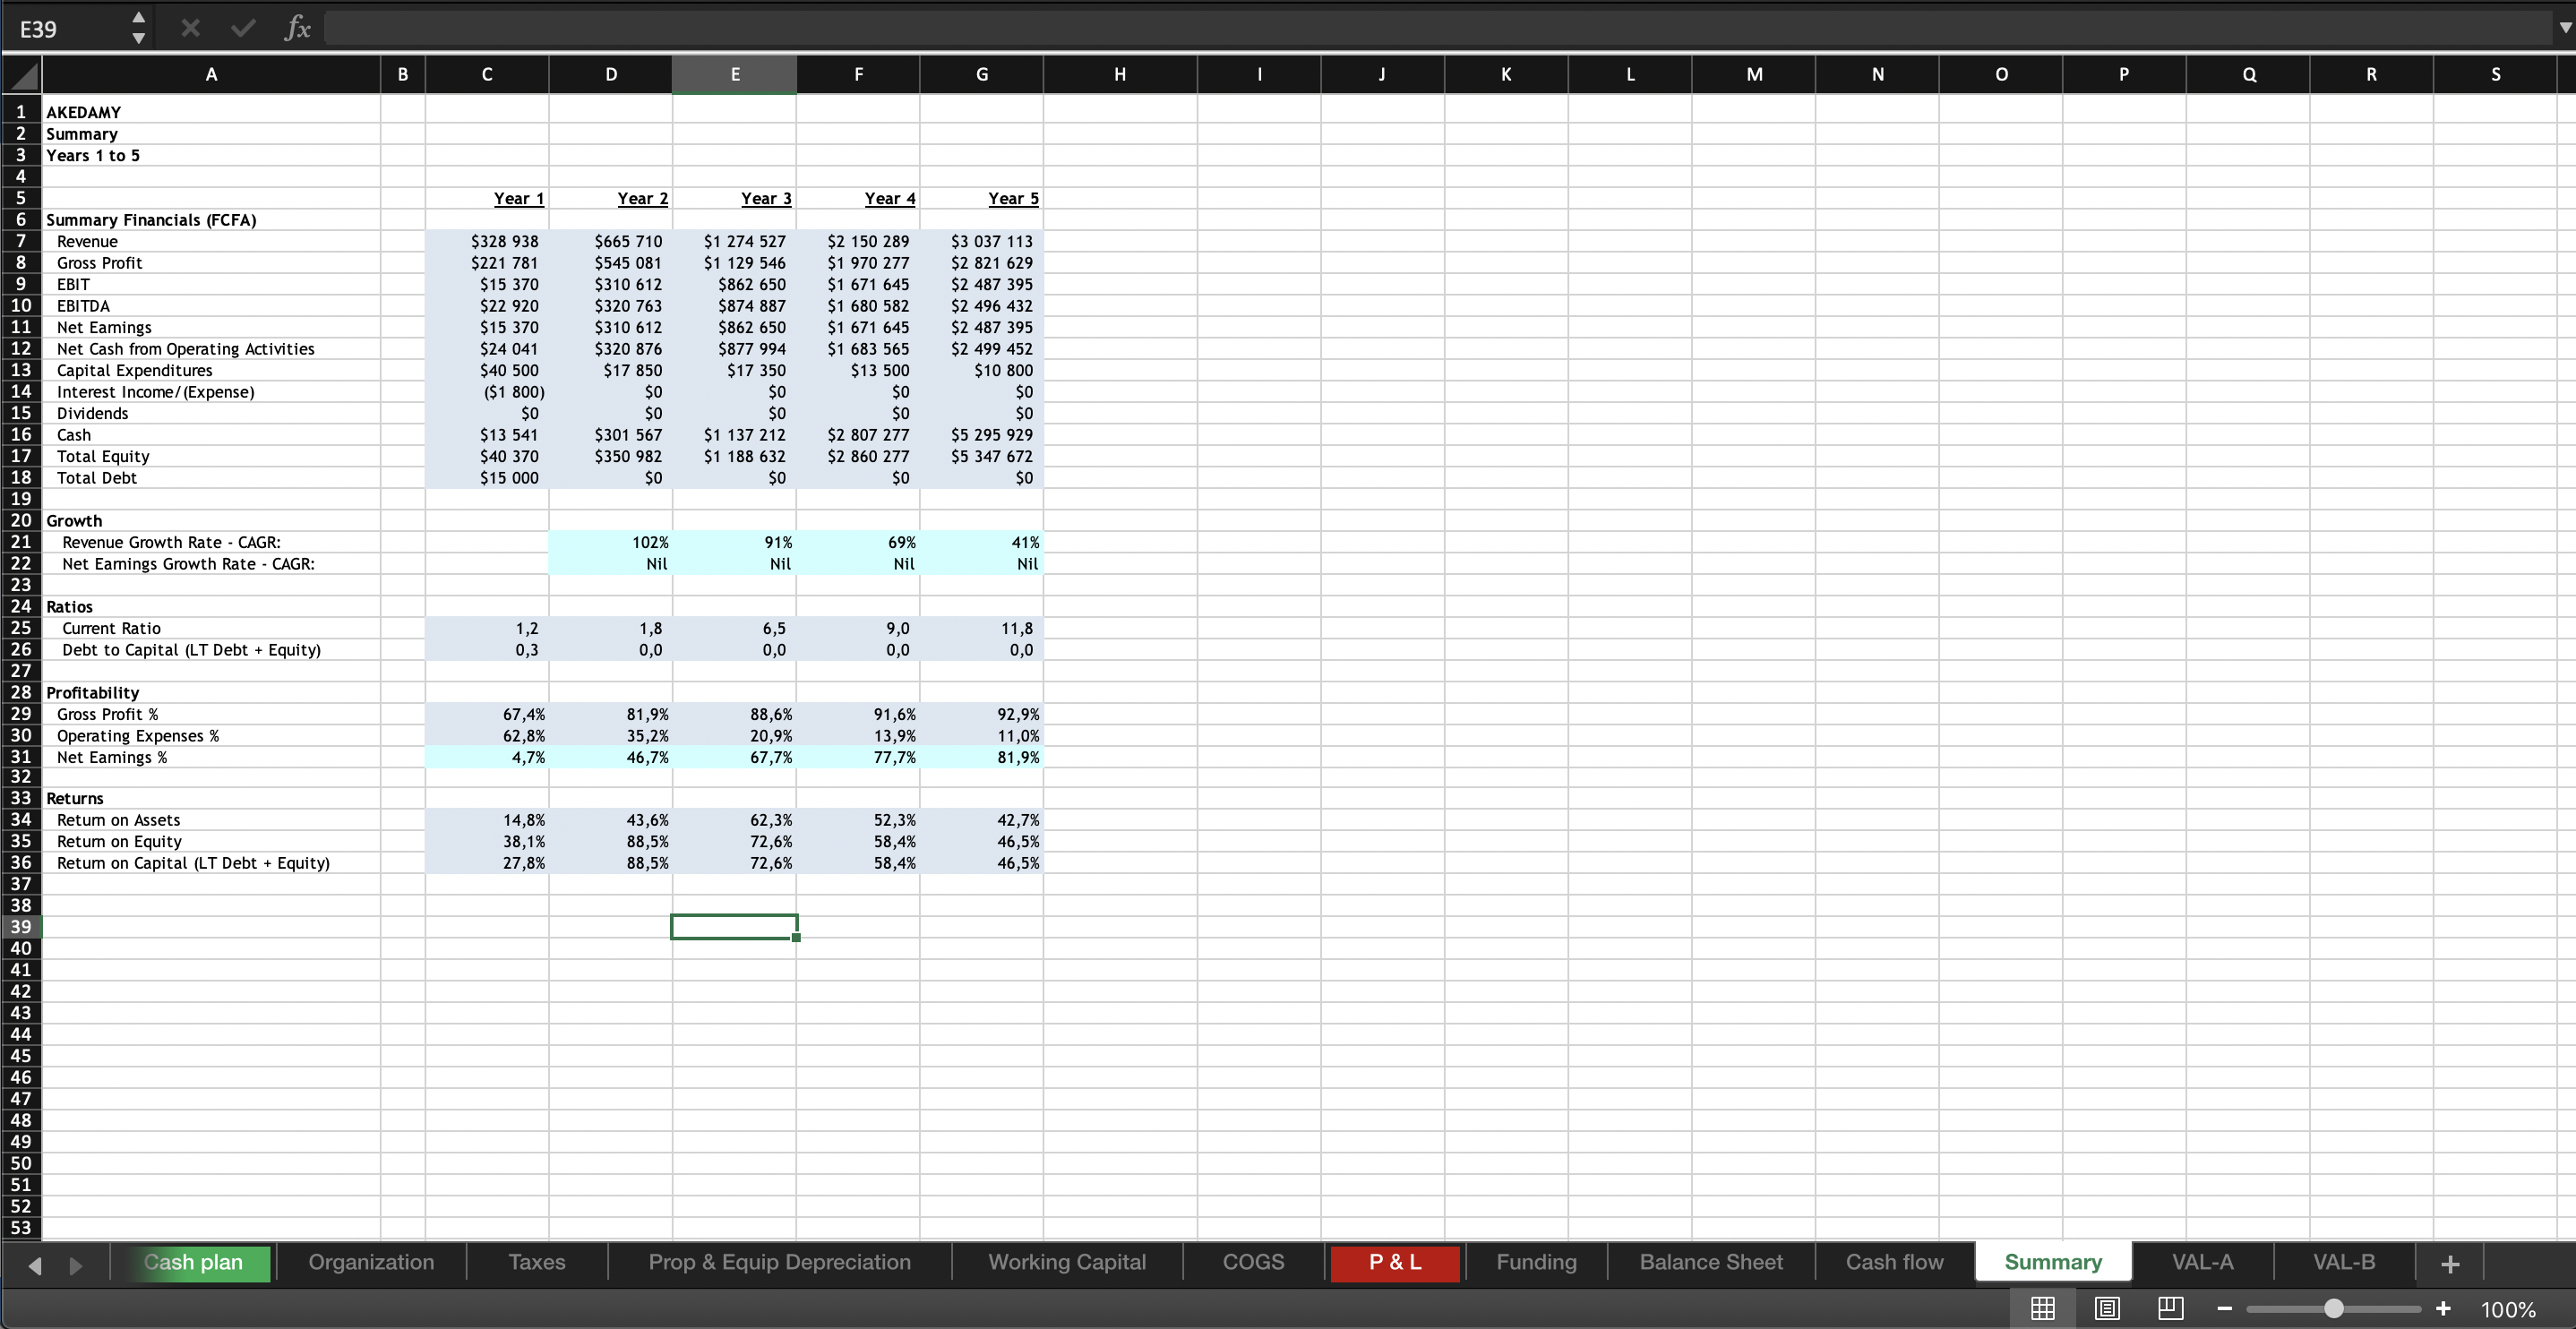Switch to Normal view icon
Image resolution: width=2576 pixels, height=1329 pixels.
(x=2042, y=1308)
